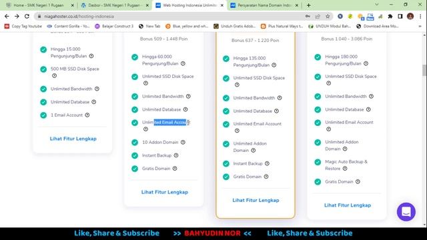Open the Blue, yellow and wh... bookmark
427x240 pixels.
[187, 26]
